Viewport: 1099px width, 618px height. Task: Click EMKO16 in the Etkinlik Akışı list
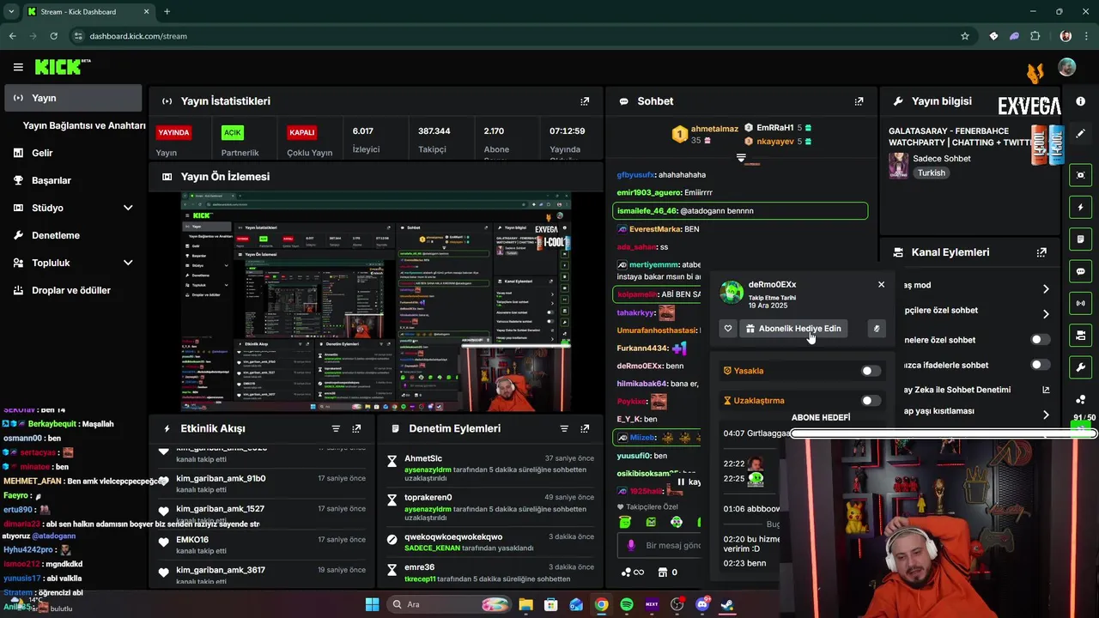coord(192,540)
